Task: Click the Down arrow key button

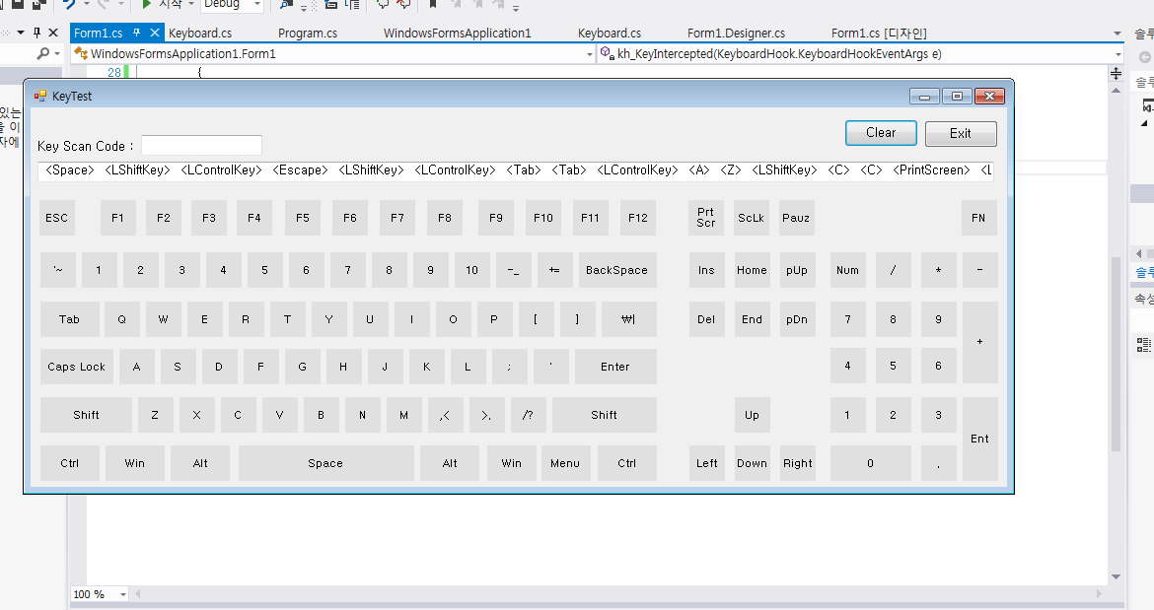Action: tap(753, 463)
